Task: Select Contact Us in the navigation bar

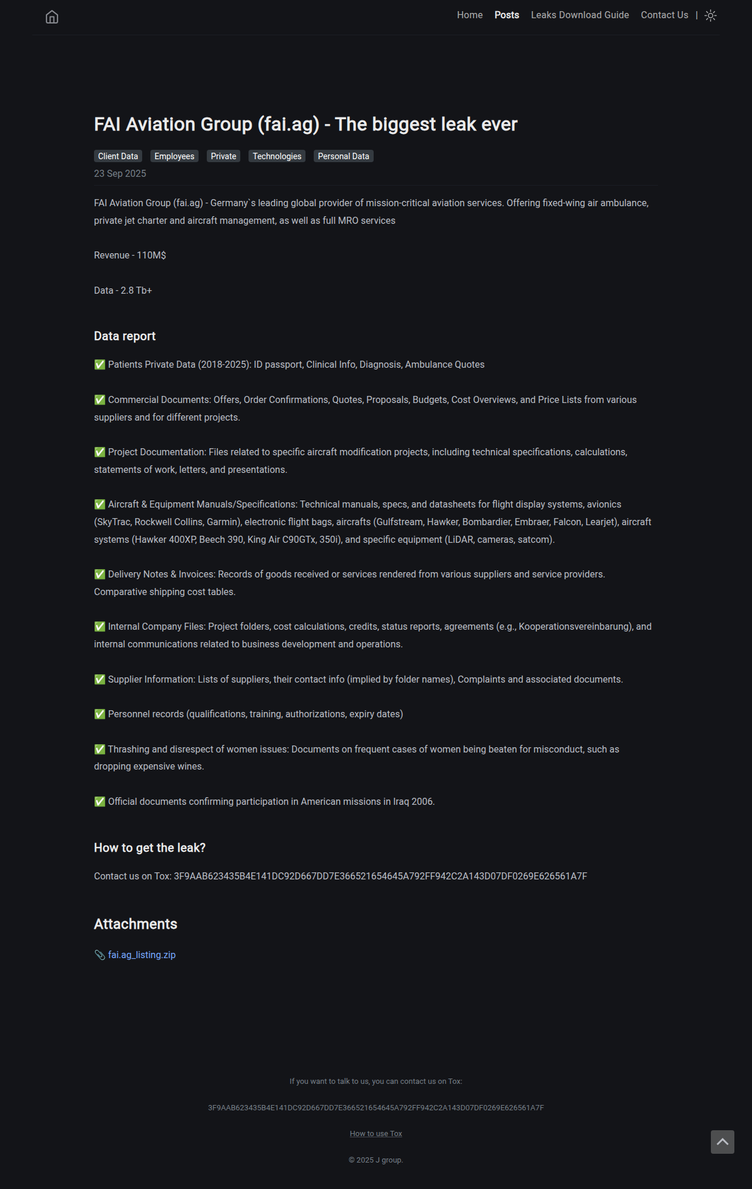Action: 664,15
